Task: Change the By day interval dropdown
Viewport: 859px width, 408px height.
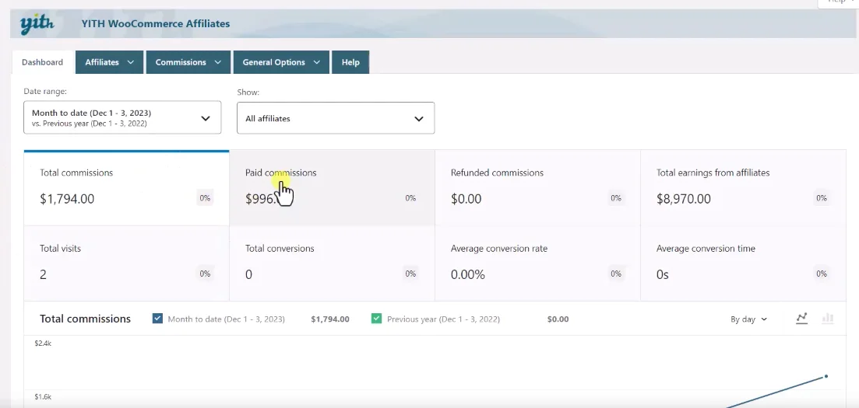Action: point(748,319)
